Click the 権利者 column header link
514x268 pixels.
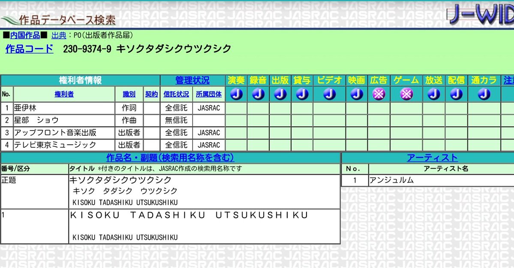pos(64,94)
